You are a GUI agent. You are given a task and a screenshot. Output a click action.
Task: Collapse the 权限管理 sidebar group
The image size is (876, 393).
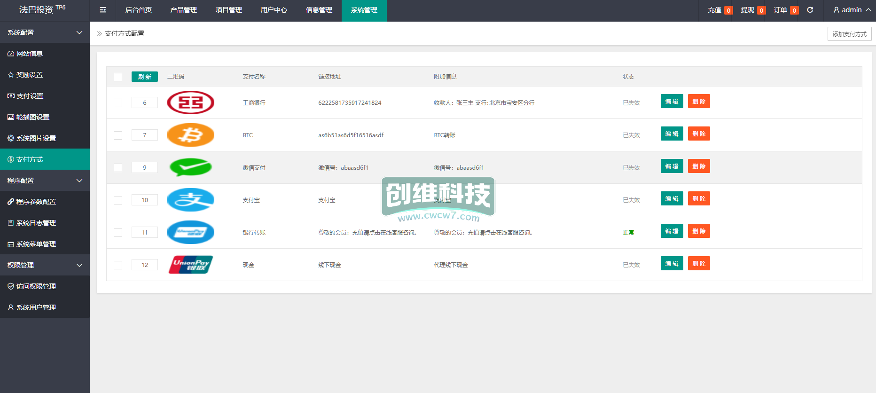[x=45, y=265]
